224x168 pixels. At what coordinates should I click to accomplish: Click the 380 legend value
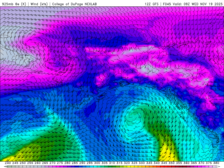(x=216, y=163)
